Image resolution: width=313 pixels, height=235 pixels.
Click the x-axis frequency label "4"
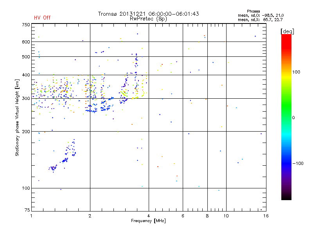(x=149, y=216)
